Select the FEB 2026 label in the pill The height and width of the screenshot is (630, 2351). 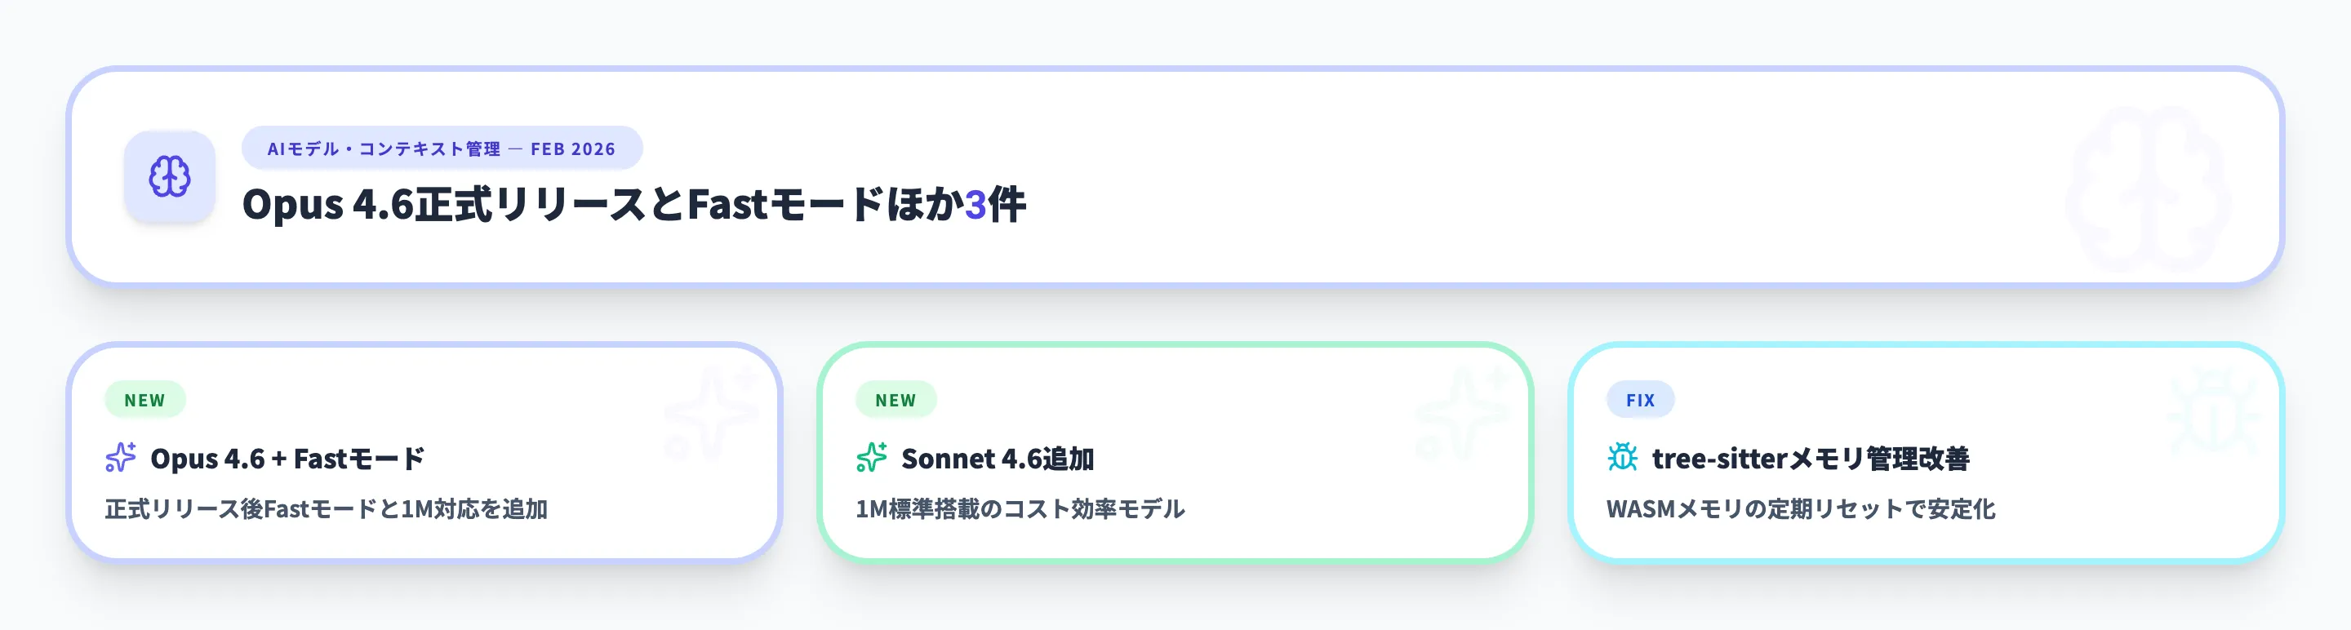pos(574,147)
